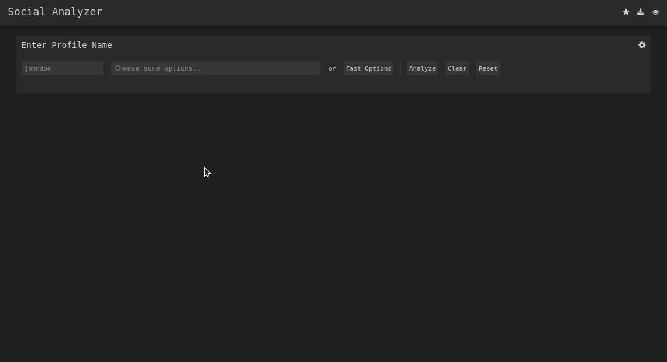Hit the Clear button
The height and width of the screenshot is (362, 667).
coord(457,68)
